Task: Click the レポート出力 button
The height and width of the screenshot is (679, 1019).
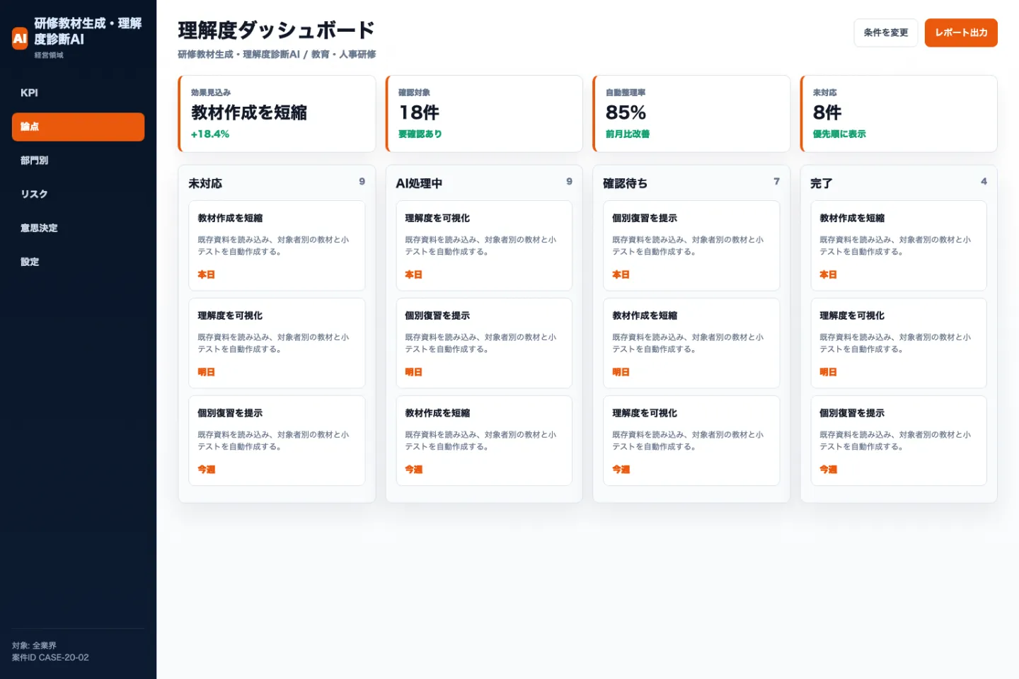Action: point(961,33)
